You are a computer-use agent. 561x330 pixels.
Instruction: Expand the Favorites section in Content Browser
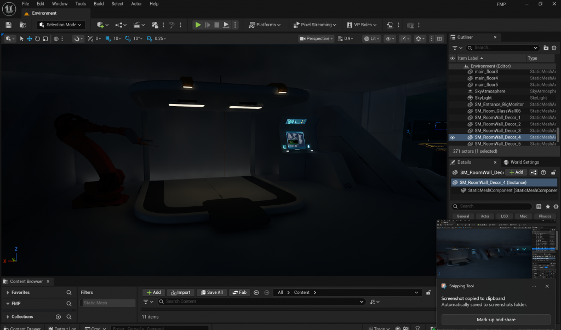(8, 293)
